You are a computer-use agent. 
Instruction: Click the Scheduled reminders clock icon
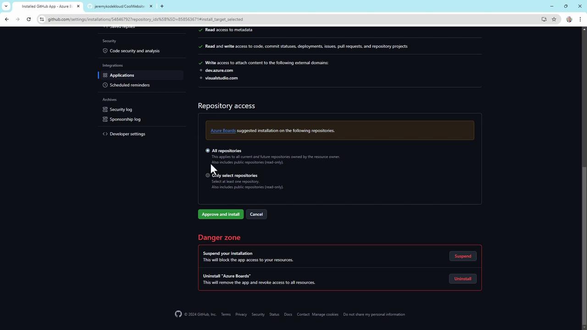click(x=105, y=85)
